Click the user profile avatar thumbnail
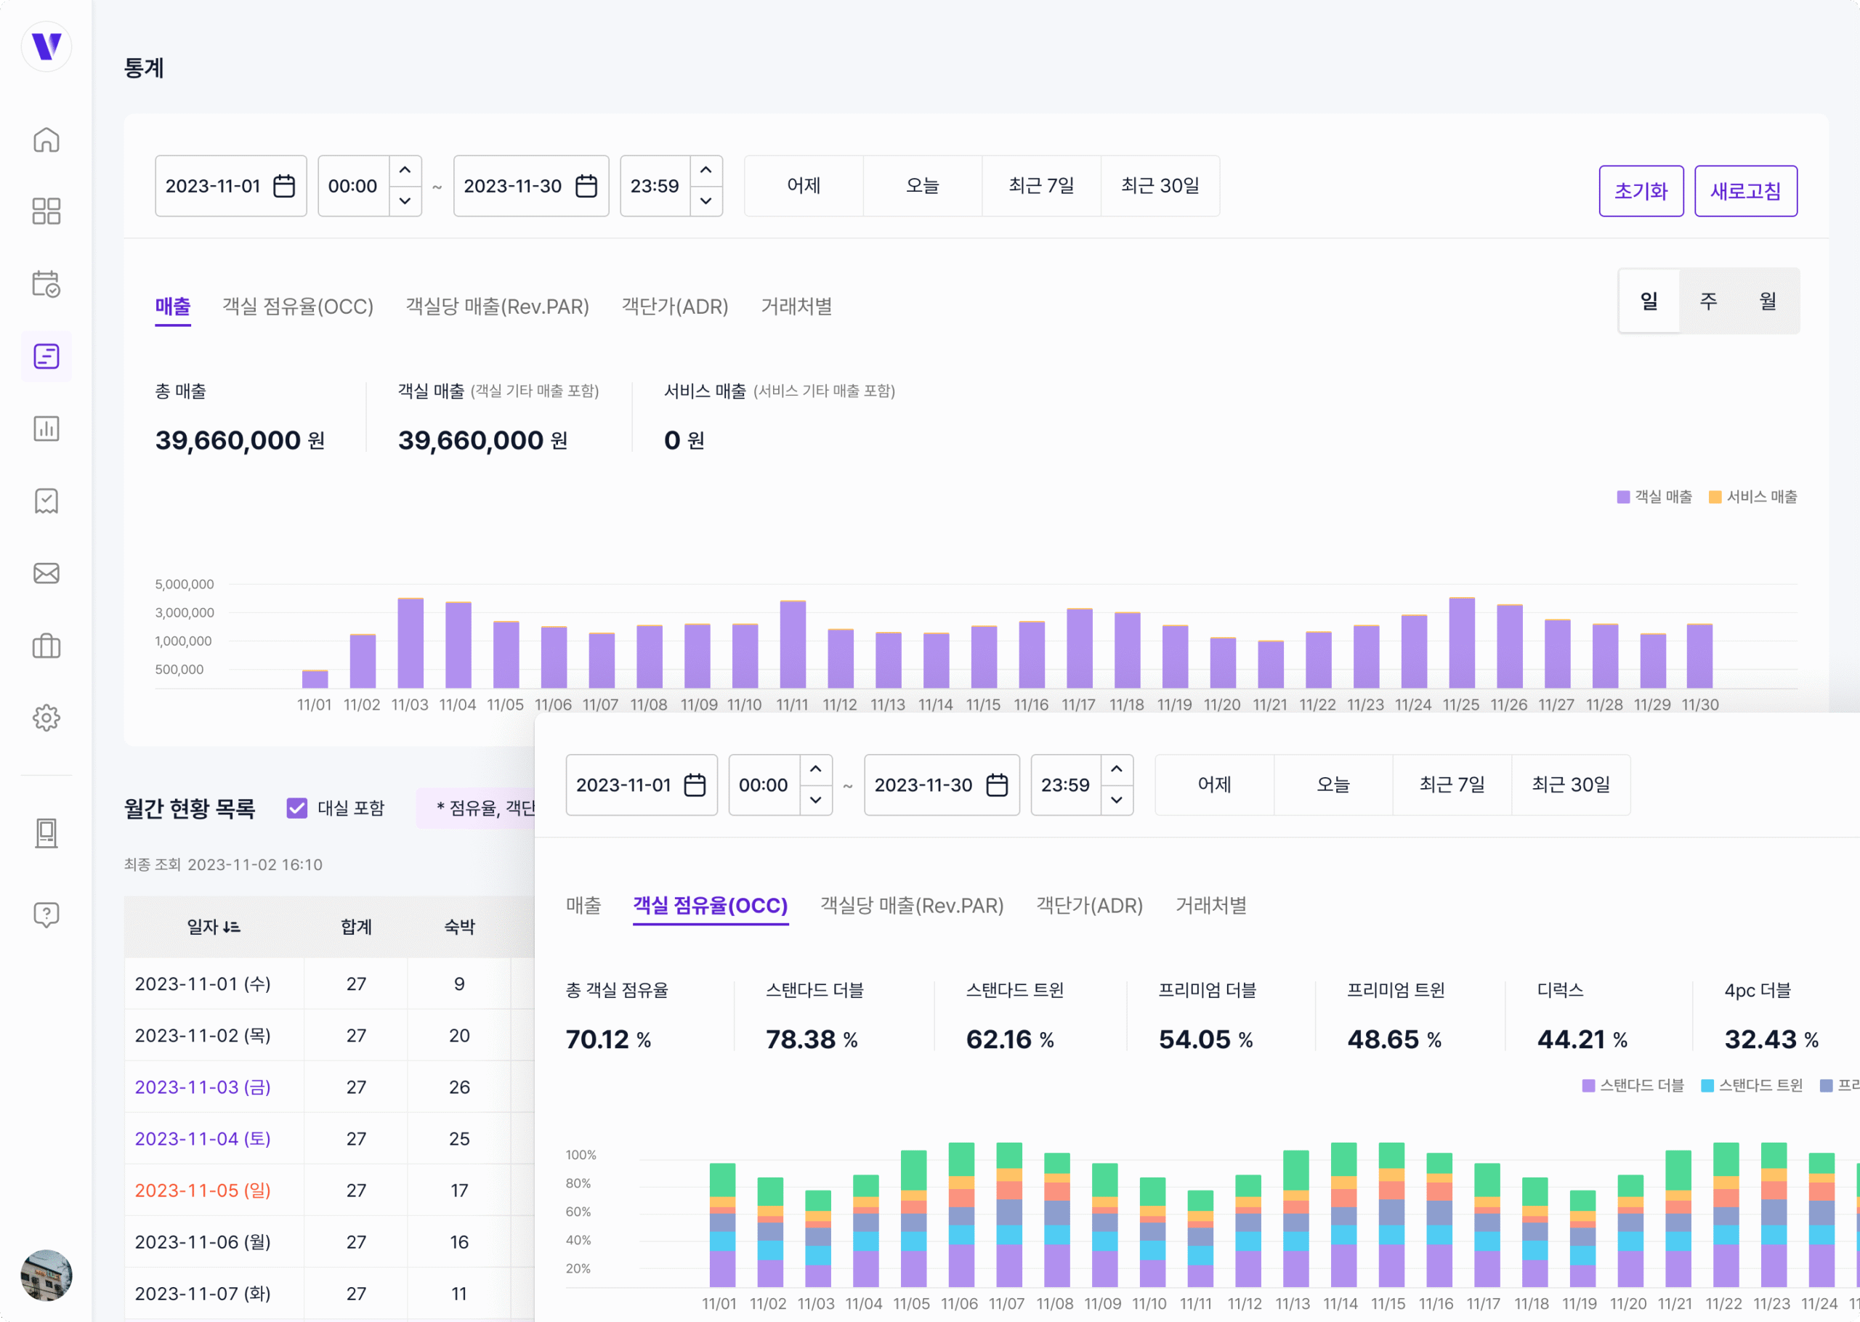Viewport: 1860px width, 1322px height. click(46, 1274)
